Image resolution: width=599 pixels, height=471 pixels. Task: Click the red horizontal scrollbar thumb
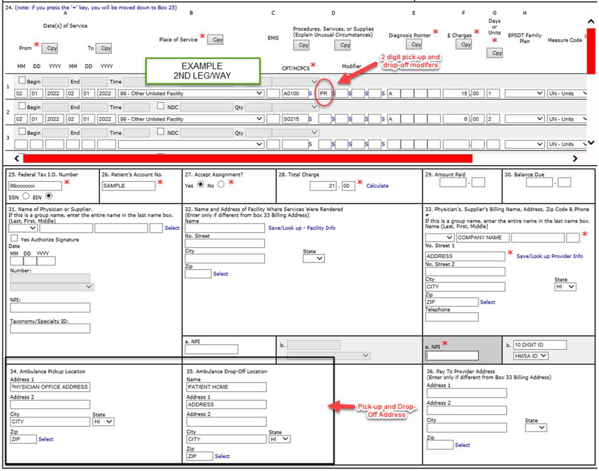pos(247,159)
